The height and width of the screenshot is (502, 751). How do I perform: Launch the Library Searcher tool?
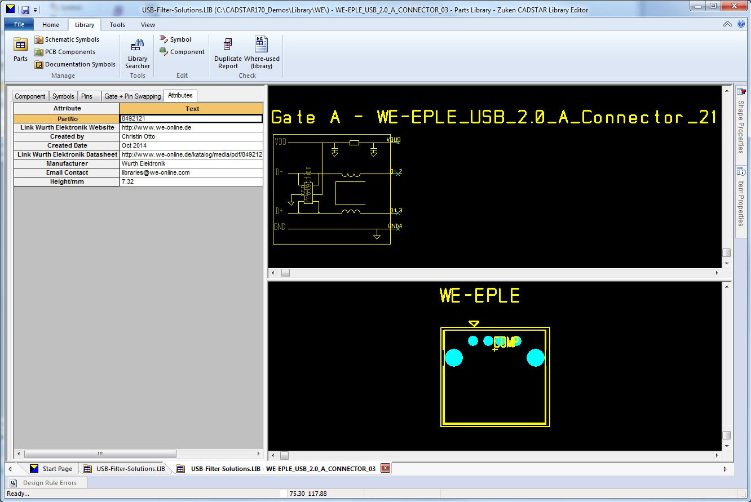(138, 54)
